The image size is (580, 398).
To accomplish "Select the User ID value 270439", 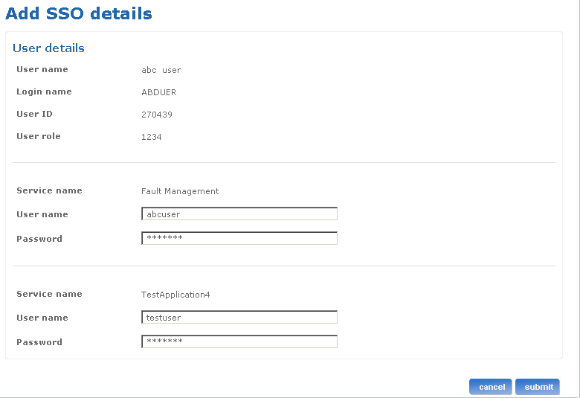I will (157, 115).
